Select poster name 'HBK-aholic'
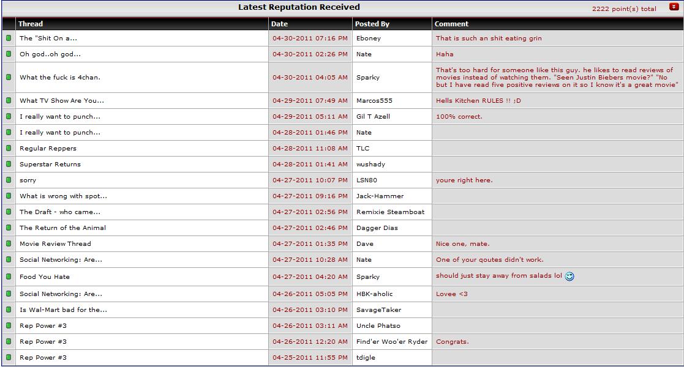Screen dimensions: 684x367 click(x=374, y=294)
